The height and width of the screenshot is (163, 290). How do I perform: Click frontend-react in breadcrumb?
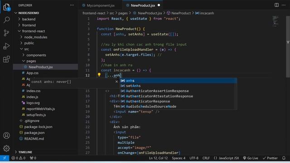point(94,13)
